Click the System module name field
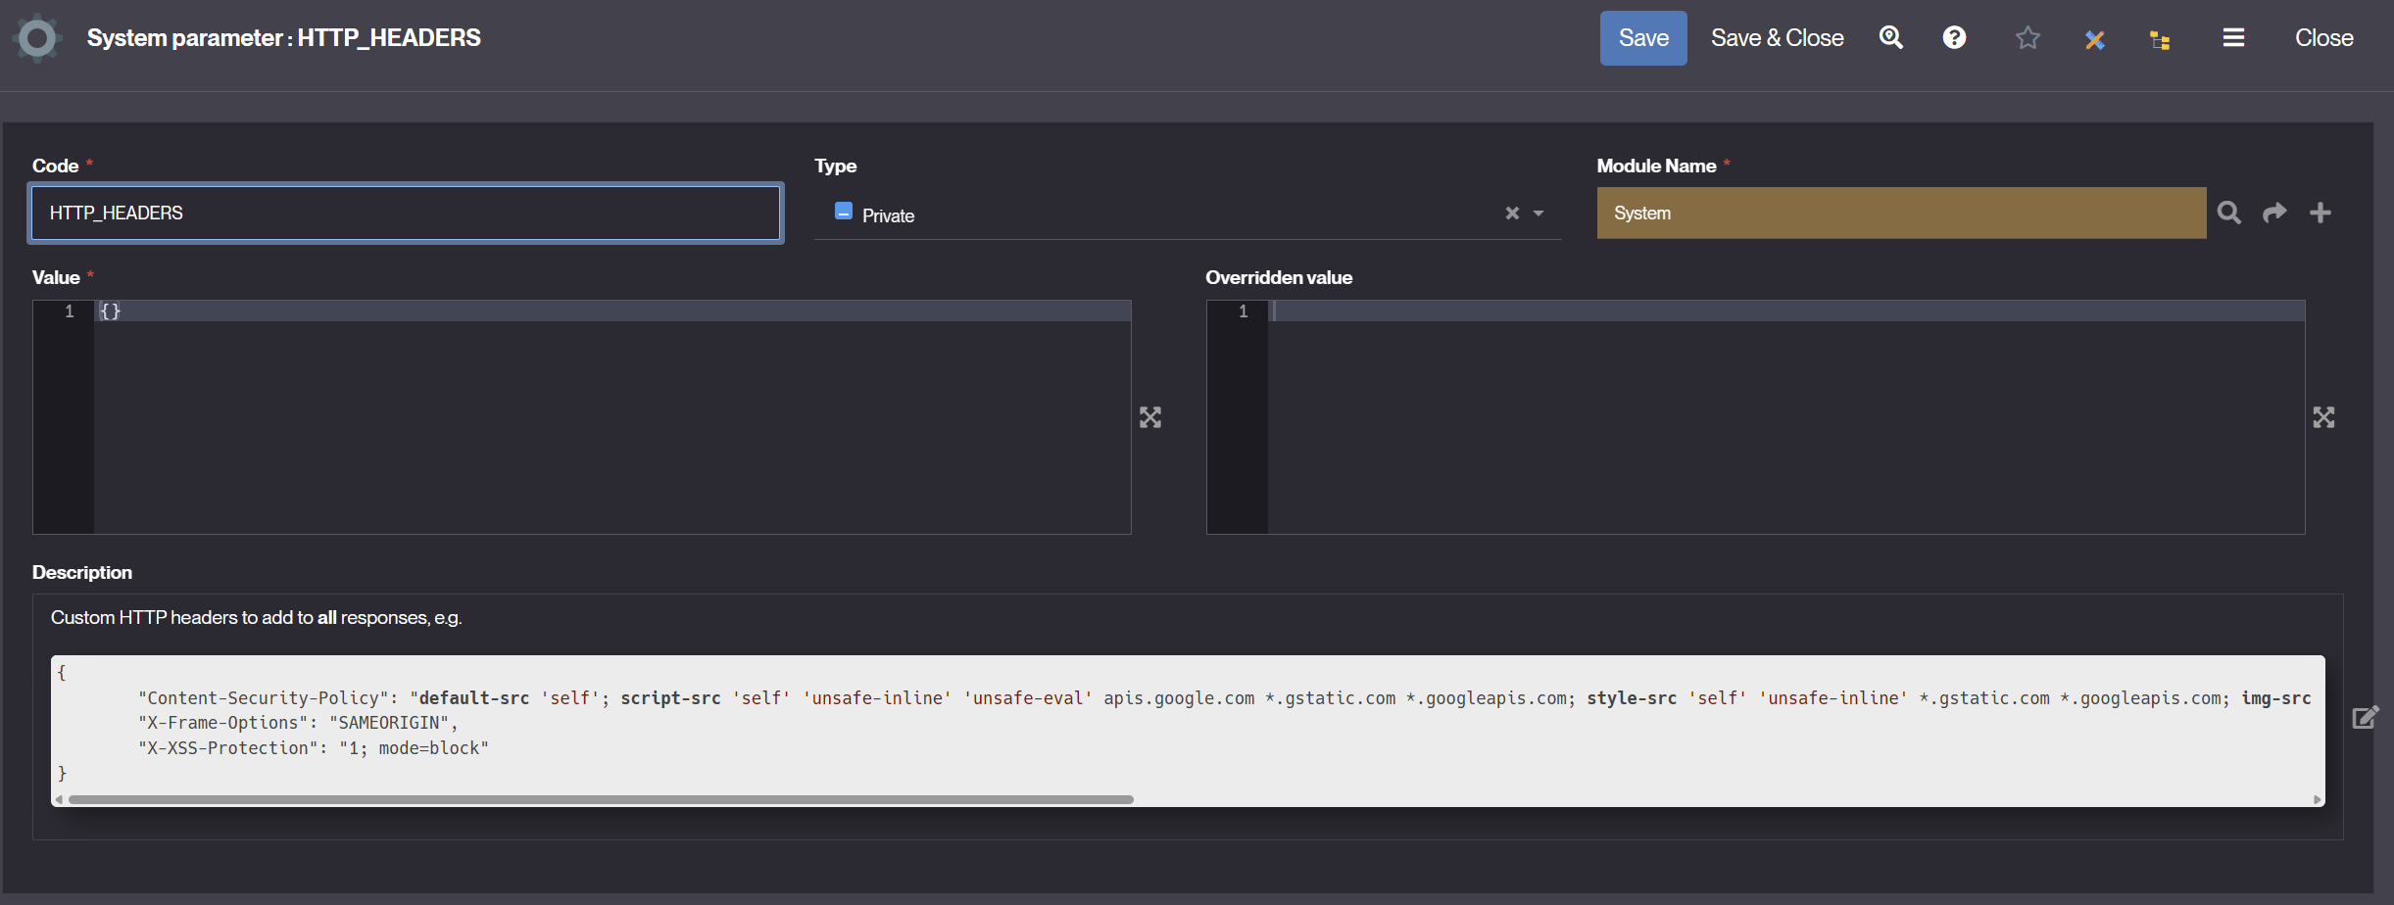This screenshot has height=905, width=2394. point(1900,214)
